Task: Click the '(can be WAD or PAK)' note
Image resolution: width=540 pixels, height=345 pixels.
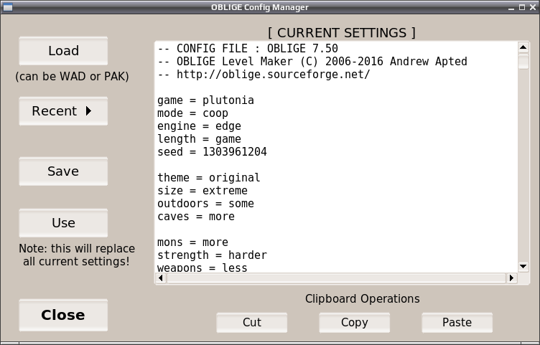Action: 72,76
